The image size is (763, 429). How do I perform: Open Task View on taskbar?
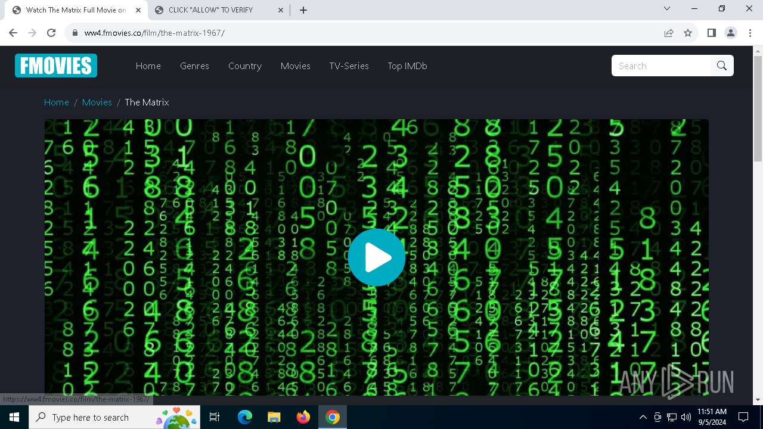point(215,417)
